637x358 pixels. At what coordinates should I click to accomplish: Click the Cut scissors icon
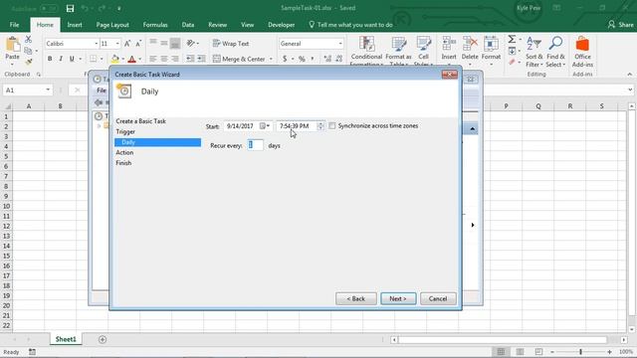[28, 39]
